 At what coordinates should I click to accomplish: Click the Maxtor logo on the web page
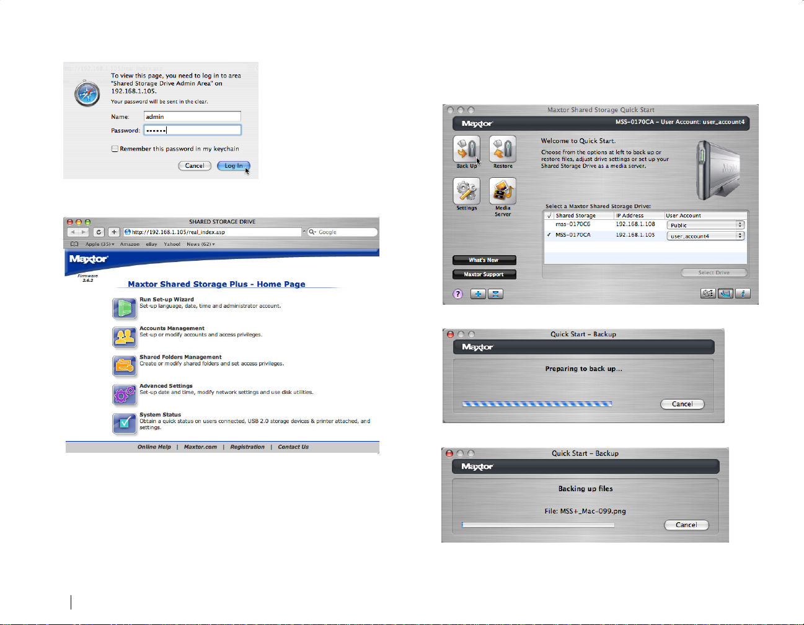[89, 259]
